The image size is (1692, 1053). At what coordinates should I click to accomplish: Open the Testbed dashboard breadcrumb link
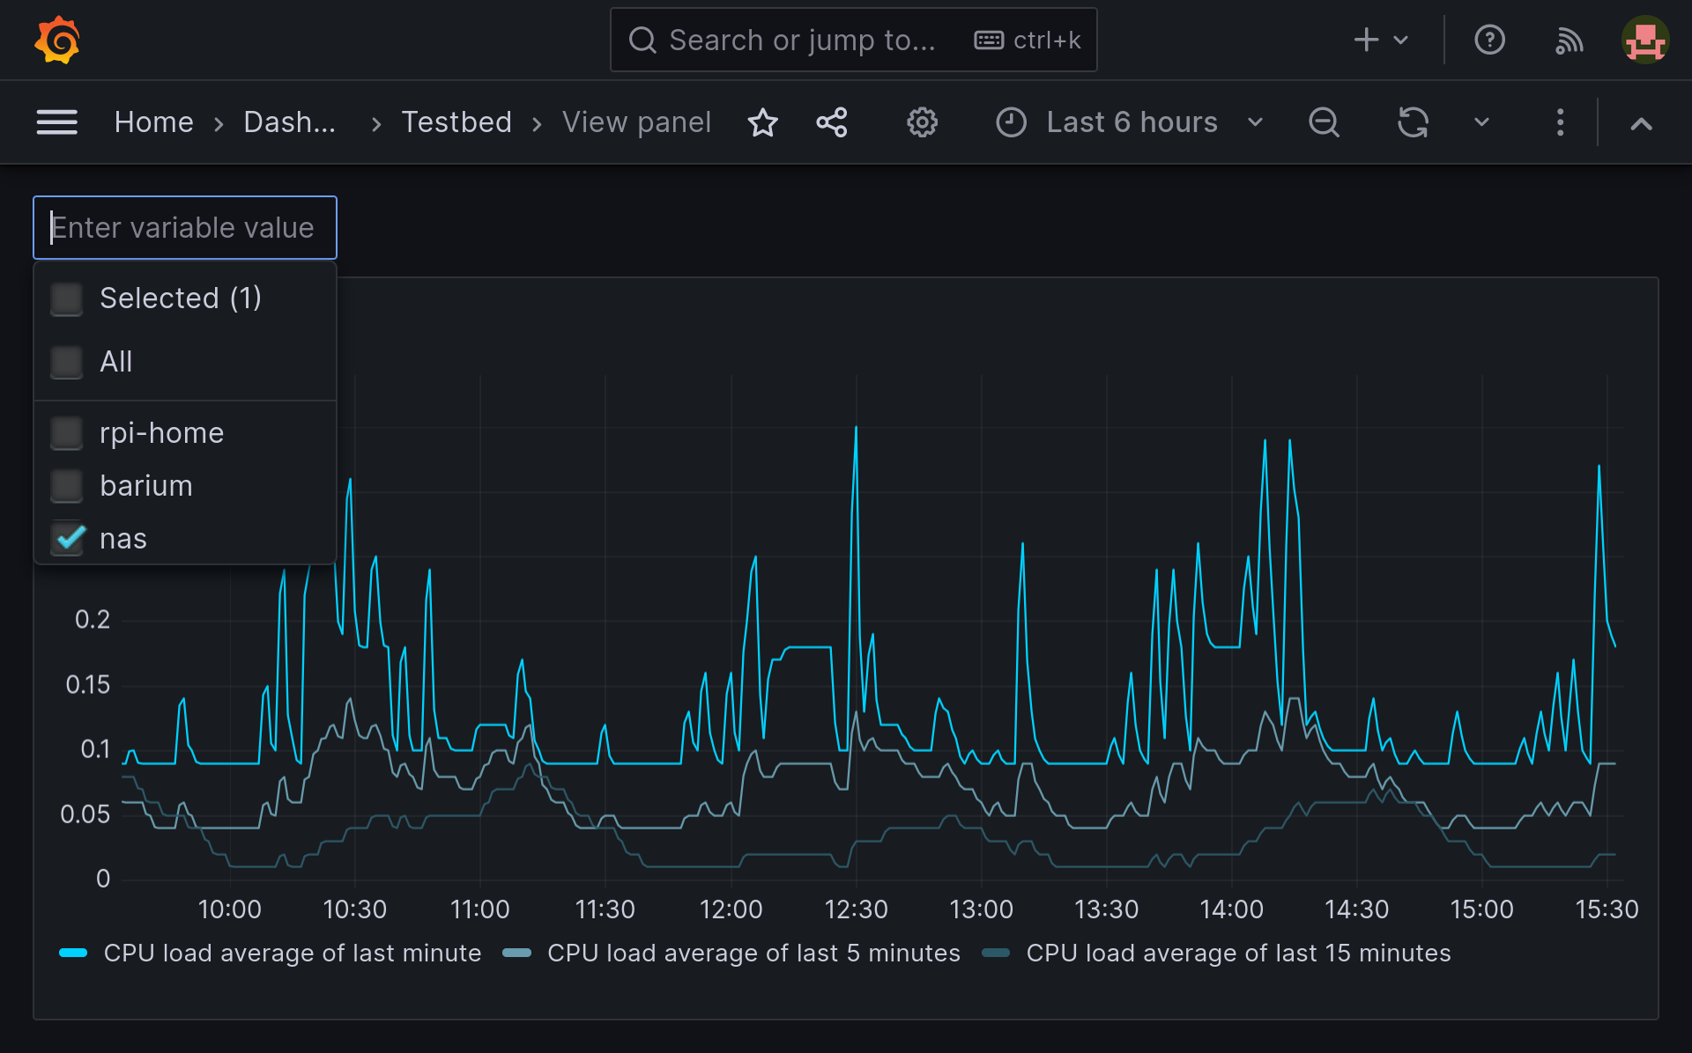[456, 122]
